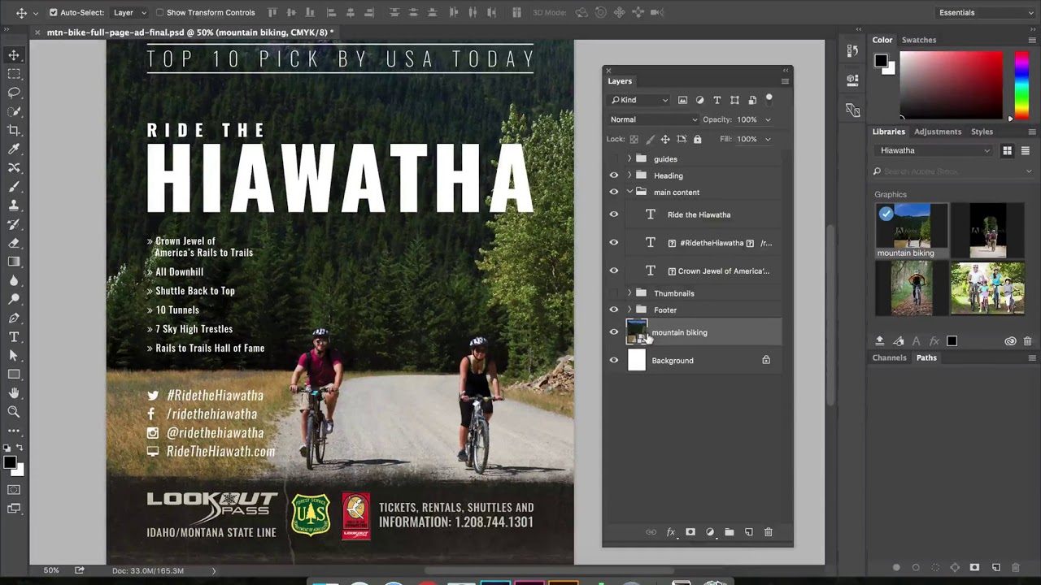Hide the mountain biking layer

click(614, 332)
